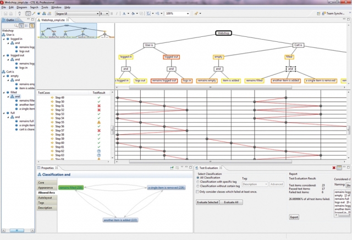
Task: Select 'Cart is' in the Outline tree
Action: tap(10, 72)
